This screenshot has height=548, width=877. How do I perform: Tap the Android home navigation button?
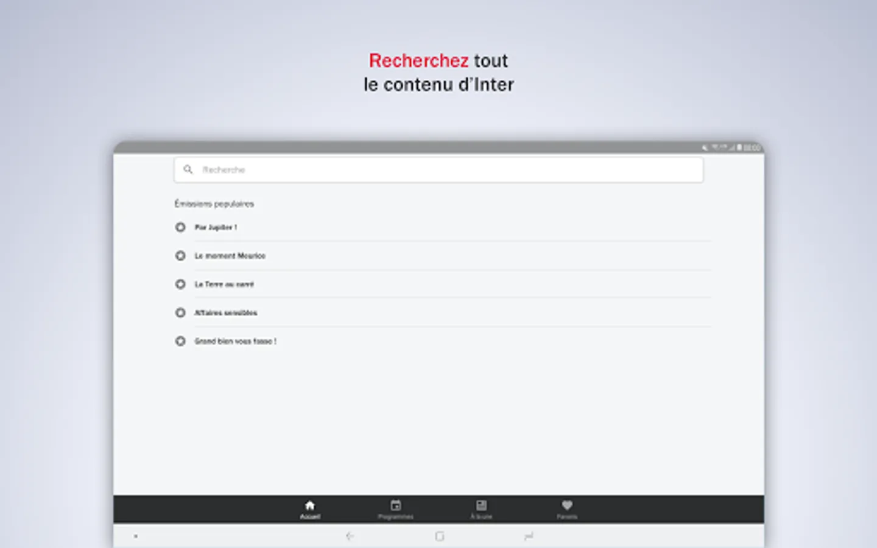point(440,536)
